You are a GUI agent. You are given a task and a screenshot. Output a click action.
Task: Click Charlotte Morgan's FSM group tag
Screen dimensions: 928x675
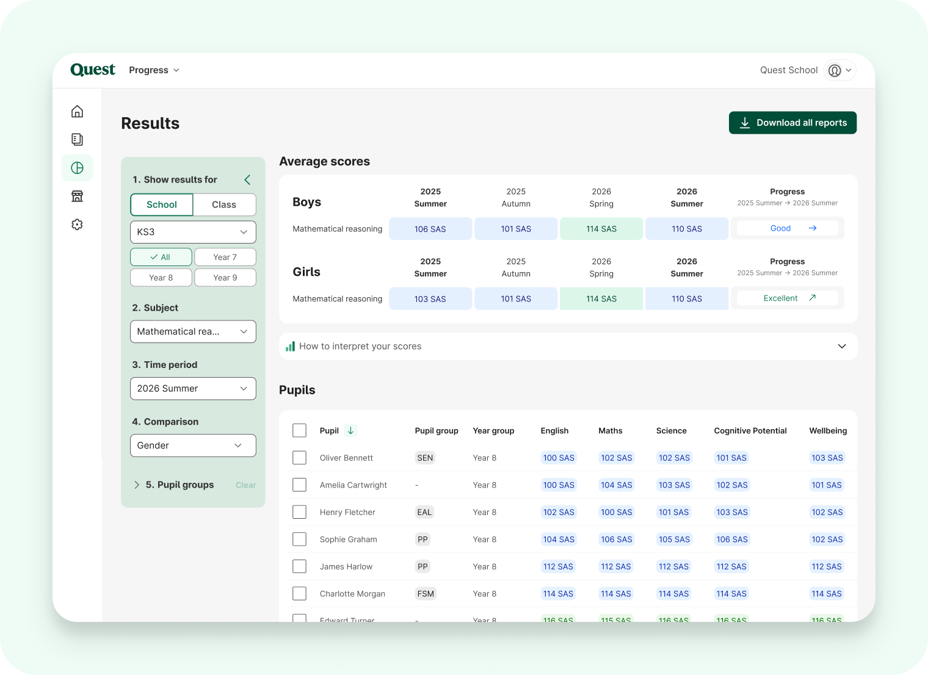(x=426, y=593)
